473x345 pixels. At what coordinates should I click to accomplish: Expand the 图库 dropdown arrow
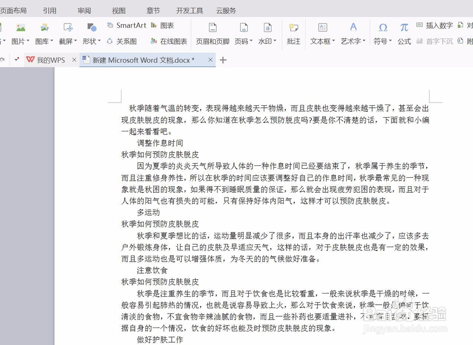click(52, 40)
